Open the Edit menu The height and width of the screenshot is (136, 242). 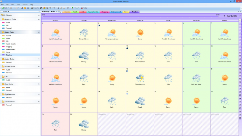coord(7,5)
